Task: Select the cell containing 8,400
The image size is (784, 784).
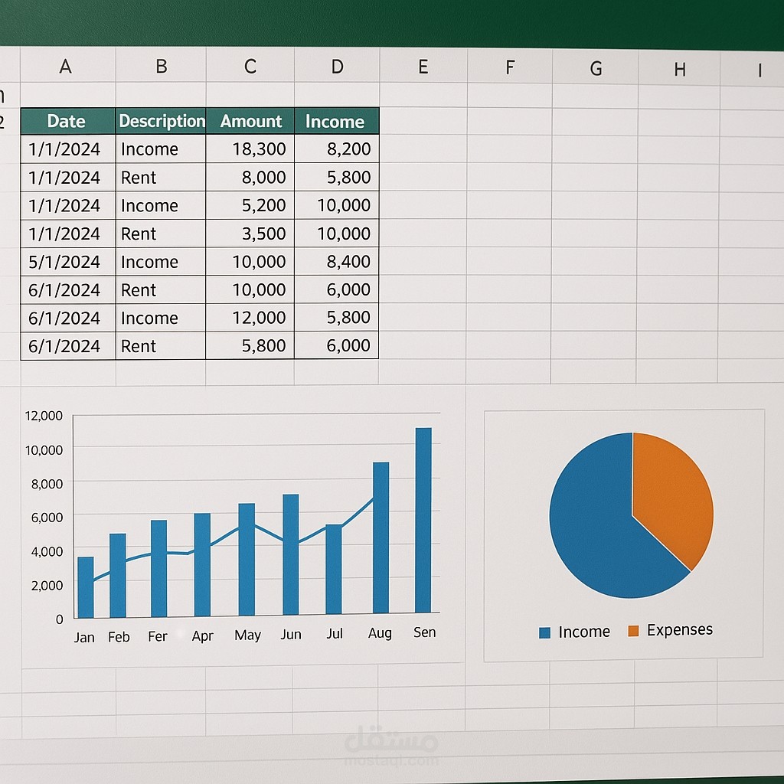Action: point(337,261)
